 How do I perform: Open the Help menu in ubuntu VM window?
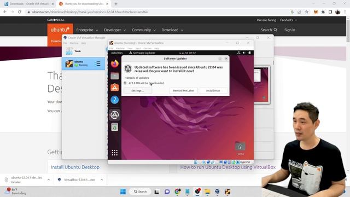pos(157,49)
